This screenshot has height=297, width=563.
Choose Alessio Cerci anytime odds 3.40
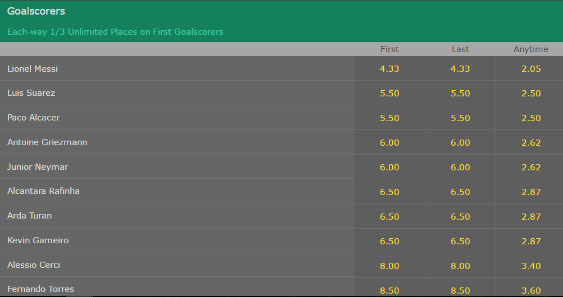tap(530, 266)
